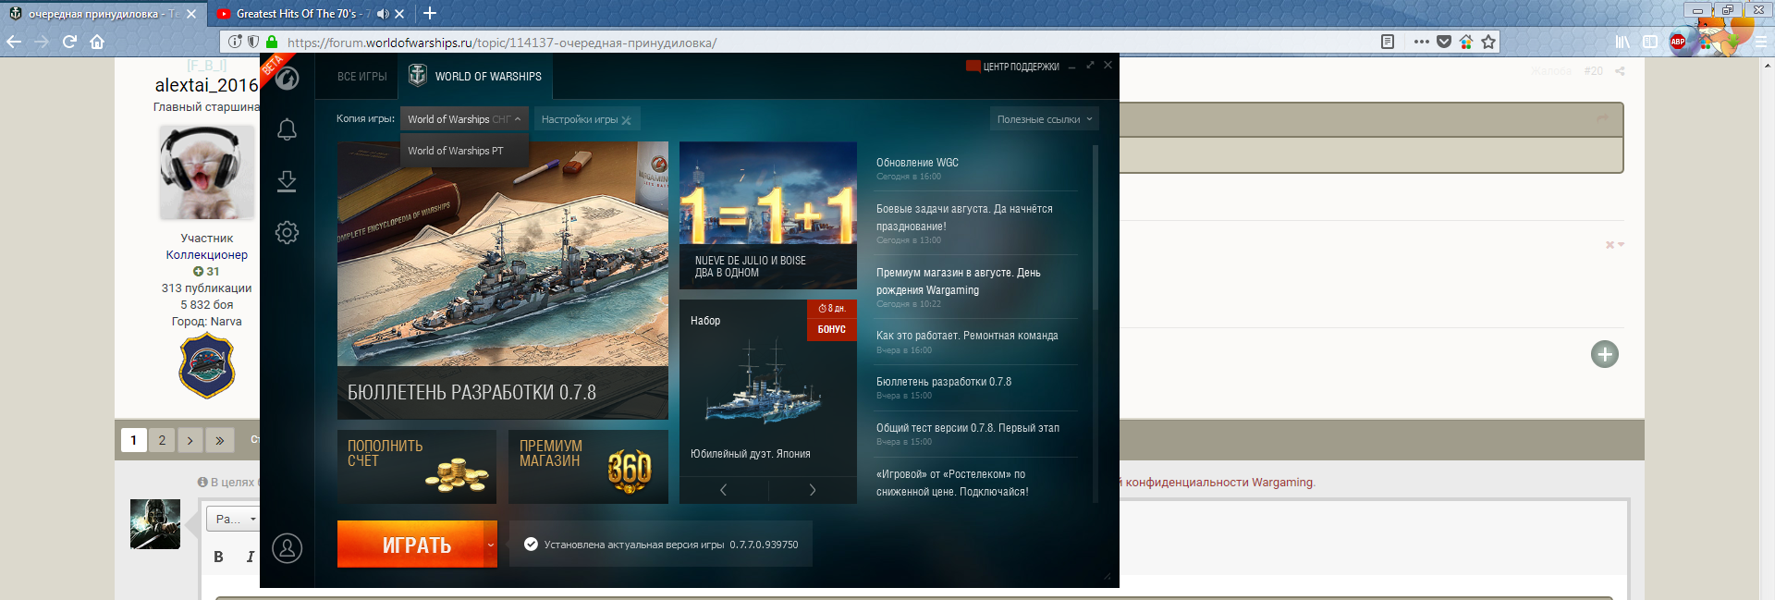Toggle the Firefox sidebar icon
Image resolution: width=1775 pixels, height=600 pixels.
click(1650, 42)
